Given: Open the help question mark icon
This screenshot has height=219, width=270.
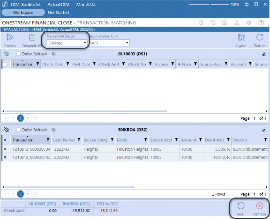Looking at the screenshot, I should (261, 22).
